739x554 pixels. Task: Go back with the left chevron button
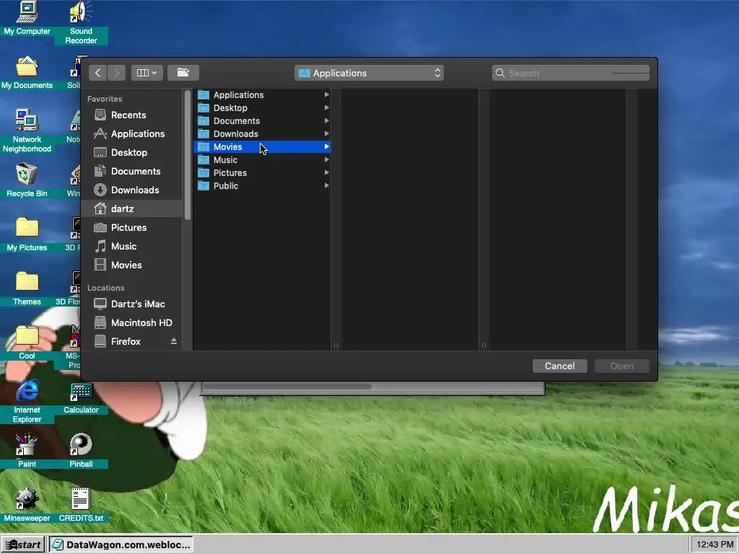pos(97,73)
